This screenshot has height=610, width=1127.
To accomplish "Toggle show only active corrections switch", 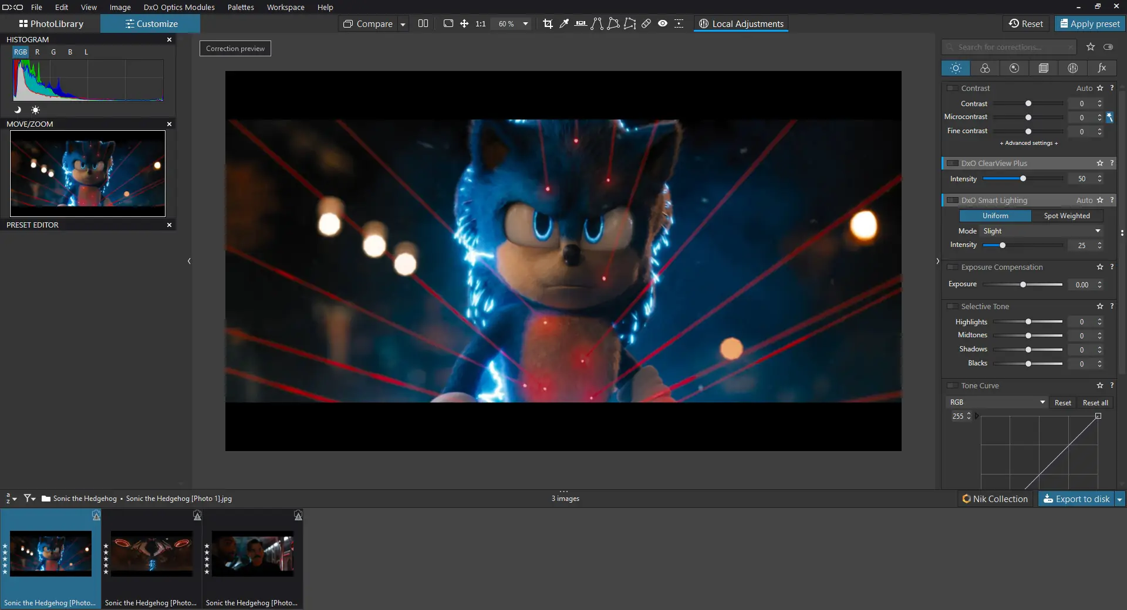I will click(x=1108, y=47).
